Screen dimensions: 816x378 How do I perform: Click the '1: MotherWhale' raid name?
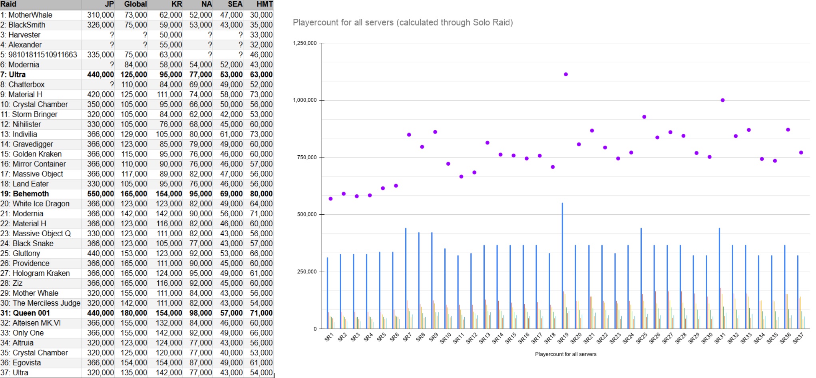point(26,15)
